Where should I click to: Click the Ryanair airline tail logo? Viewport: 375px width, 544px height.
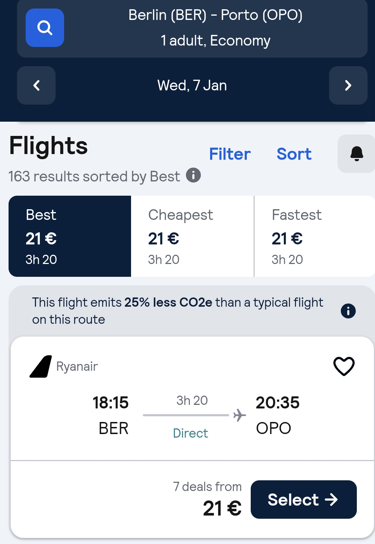click(41, 366)
